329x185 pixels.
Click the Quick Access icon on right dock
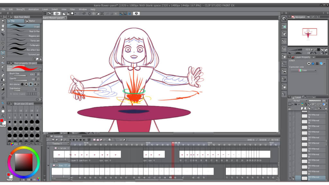(284, 19)
